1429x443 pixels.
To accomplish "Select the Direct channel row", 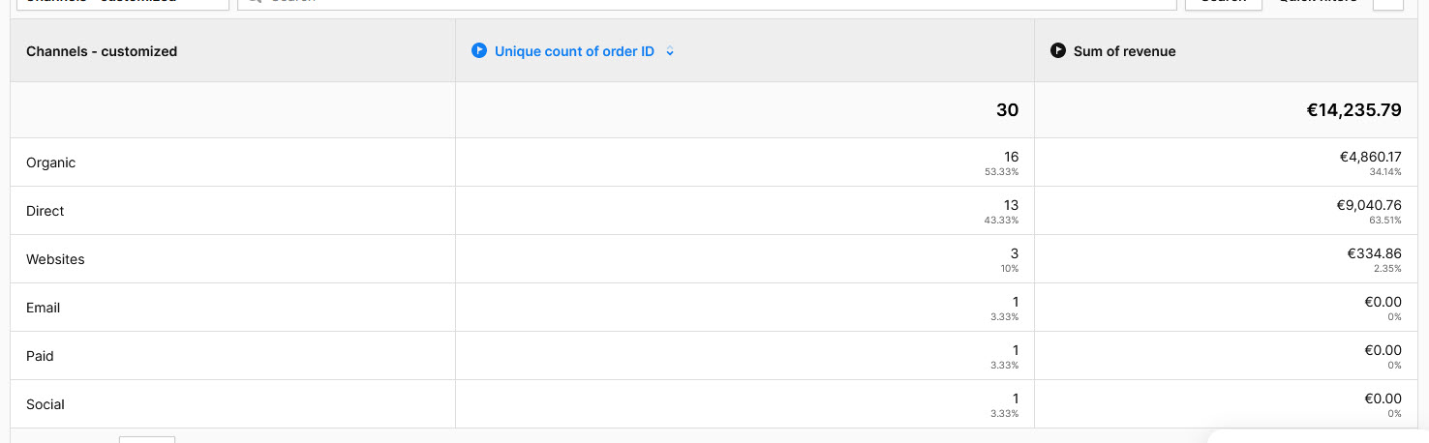I will 46,211.
